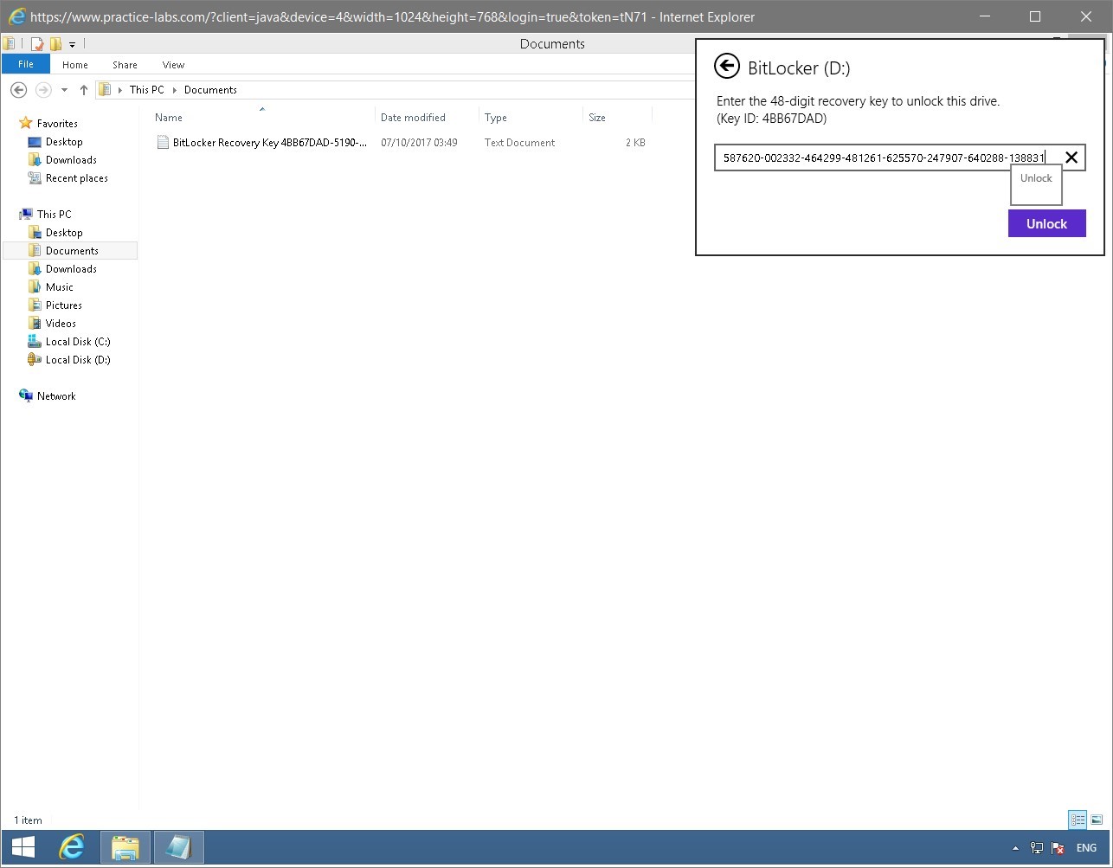
Task: Open File Explorer from the taskbar
Action: point(125,847)
